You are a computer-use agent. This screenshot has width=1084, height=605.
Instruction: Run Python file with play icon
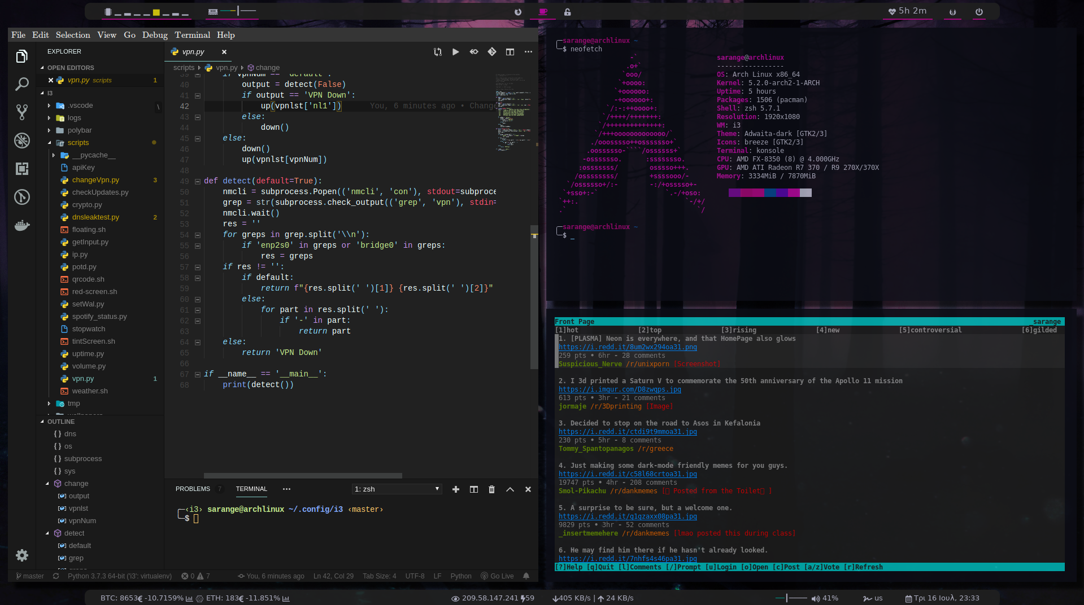(x=455, y=52)
